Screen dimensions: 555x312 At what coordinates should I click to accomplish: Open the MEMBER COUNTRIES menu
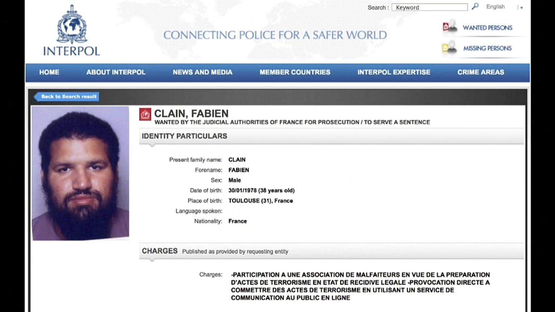click(x=295, y=72)
